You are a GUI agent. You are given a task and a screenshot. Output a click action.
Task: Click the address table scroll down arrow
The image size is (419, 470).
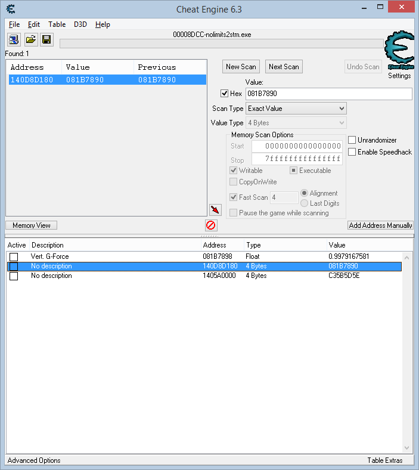point(406,448)
